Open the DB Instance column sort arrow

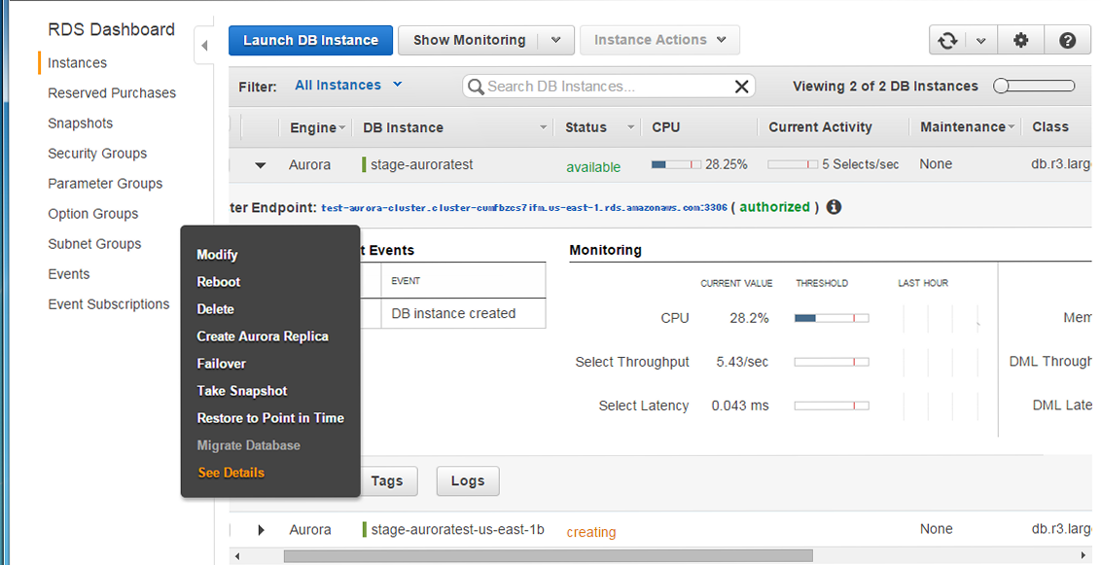pos(543,127)
